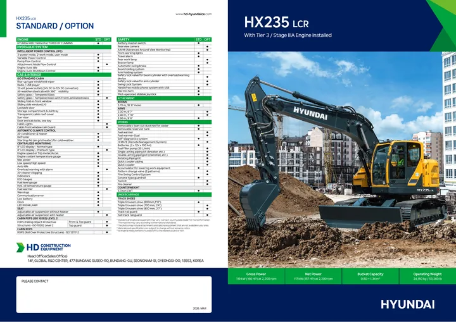The image size is (456, 322).
Task: Click the white HYUNDAI wordmark on the navy footer
Action: point(408,304)
